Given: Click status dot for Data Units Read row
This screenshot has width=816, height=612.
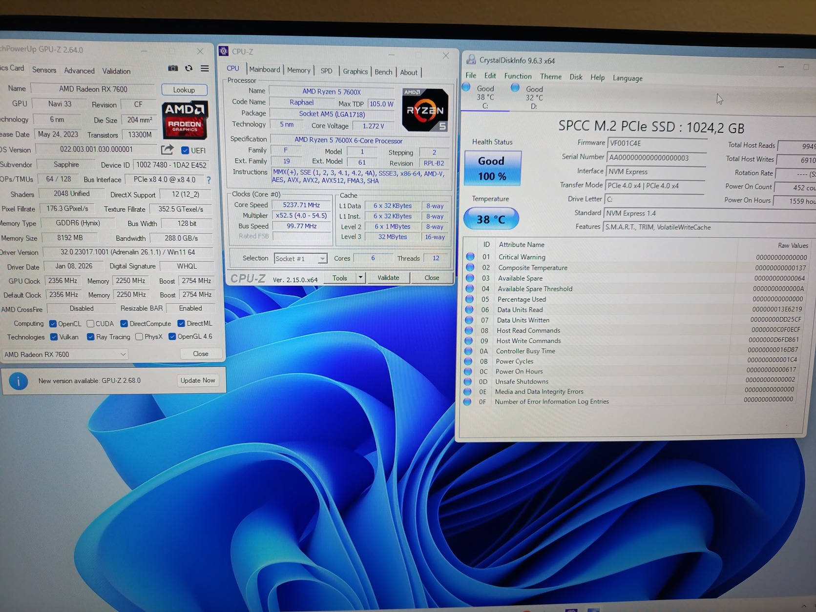Looking at the screenshot, I should pos(469,309).
